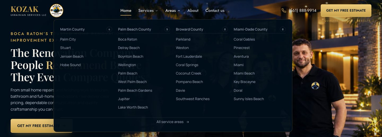Expand the Services dropdown chevron
The height and width of the screenshot is (137, 382).
(x=157, y=11)
